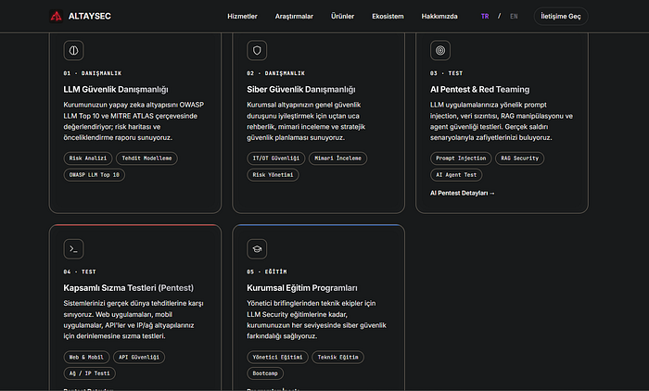Click the Ağ / IP Testi tag
The height and width of the screenshot is (391, 649).
tap(89, 373)
